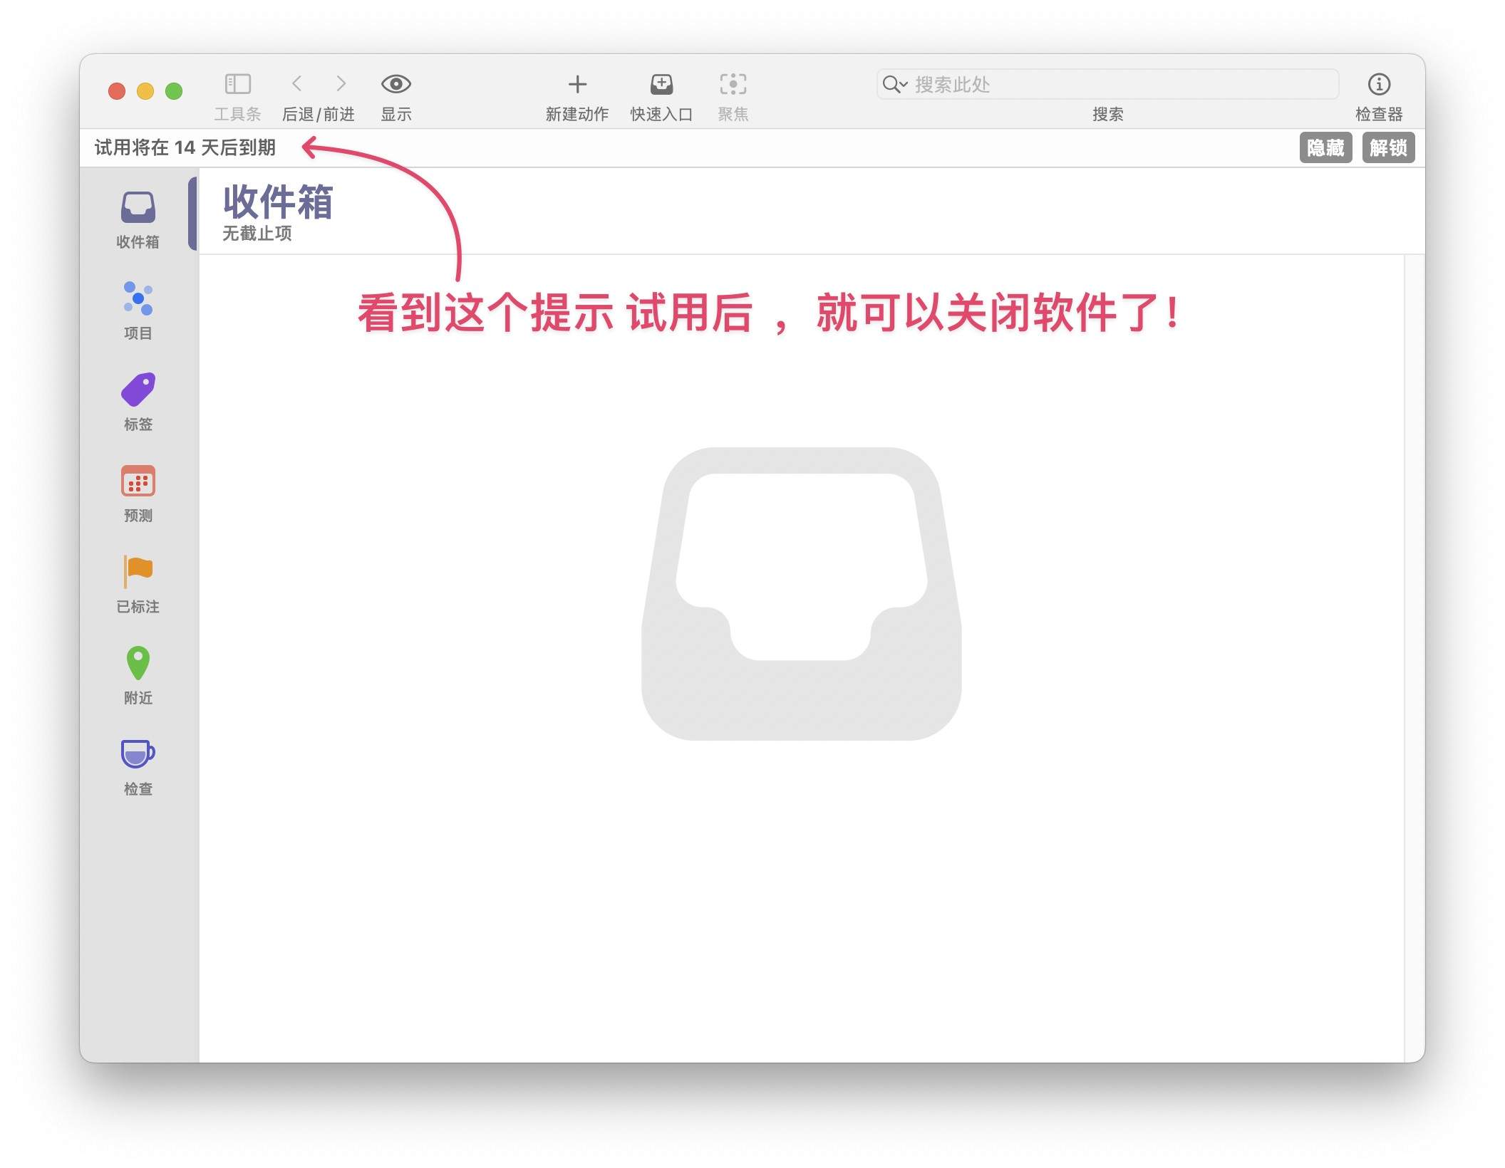The image size is (1505, 1168).
Task: Select the 收件箱 header tab above 无截止项
Action: pyautogui.click(x=279, y=204)
